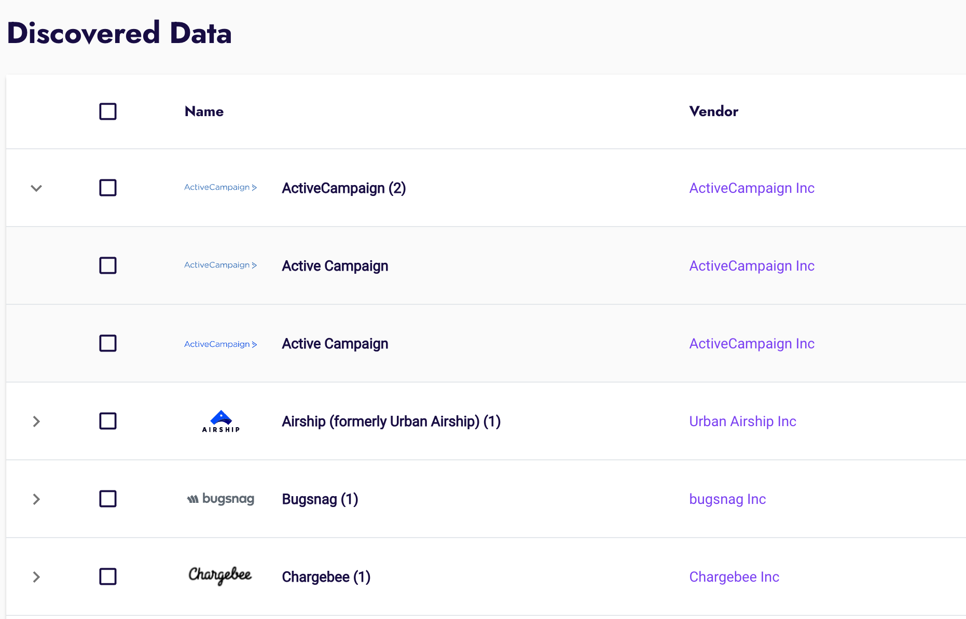Click the Discovered Data page heading
Viewport: 966px width, 619px height.
tap(119, 33)
